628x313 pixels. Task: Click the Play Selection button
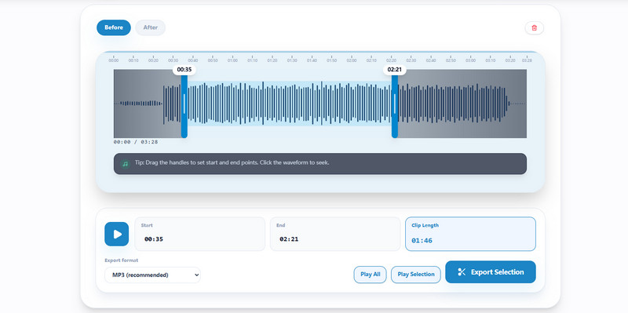point(416,275)
